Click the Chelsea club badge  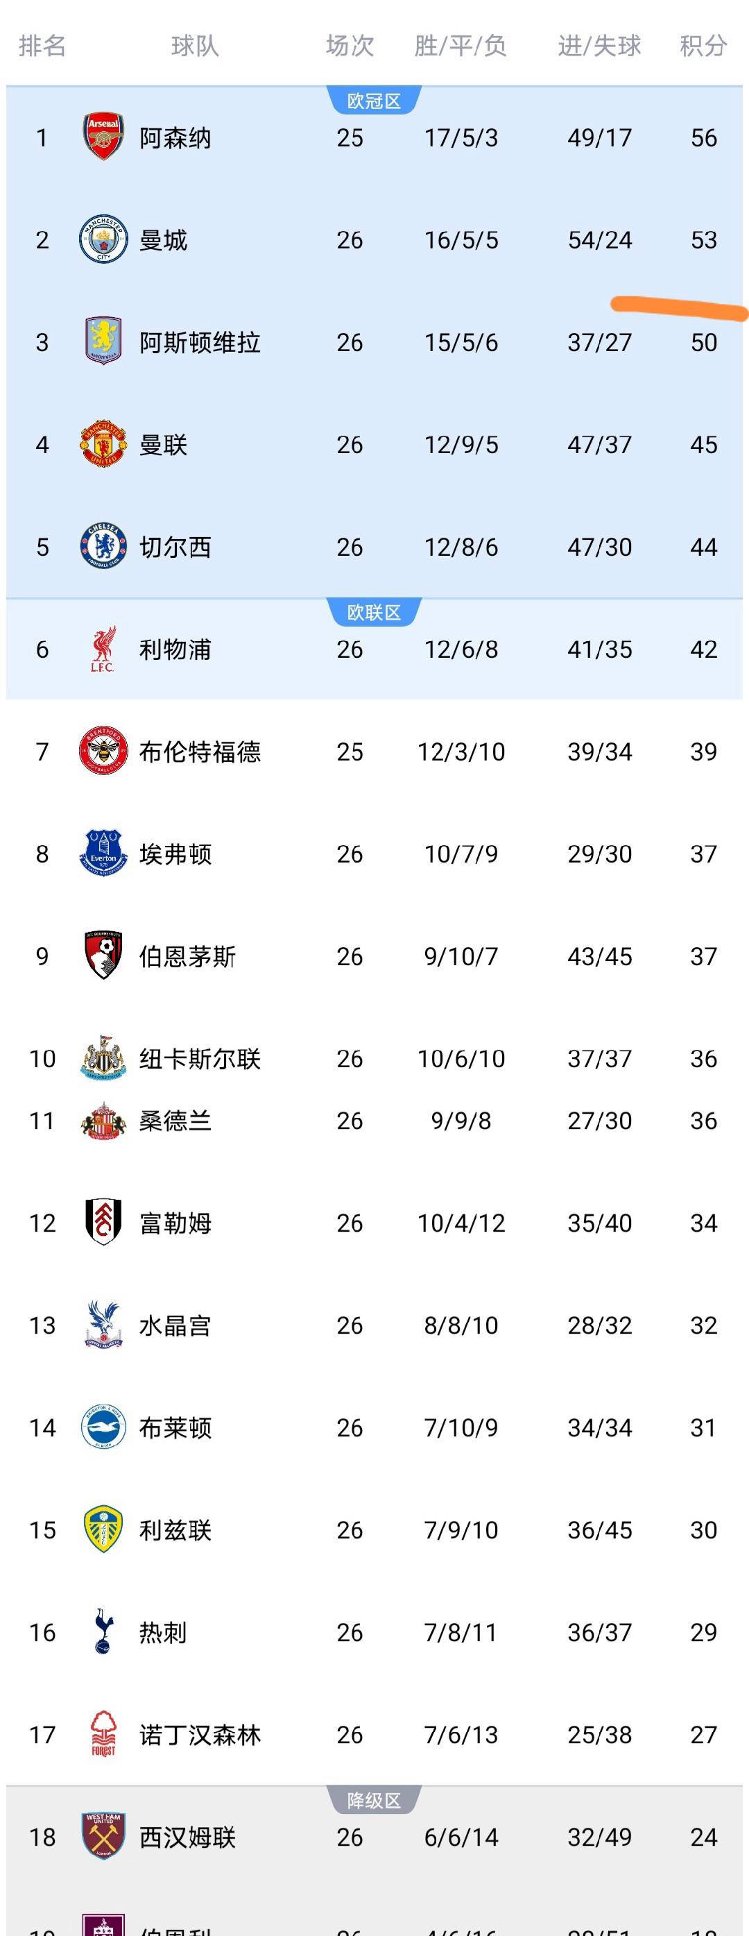103,546
